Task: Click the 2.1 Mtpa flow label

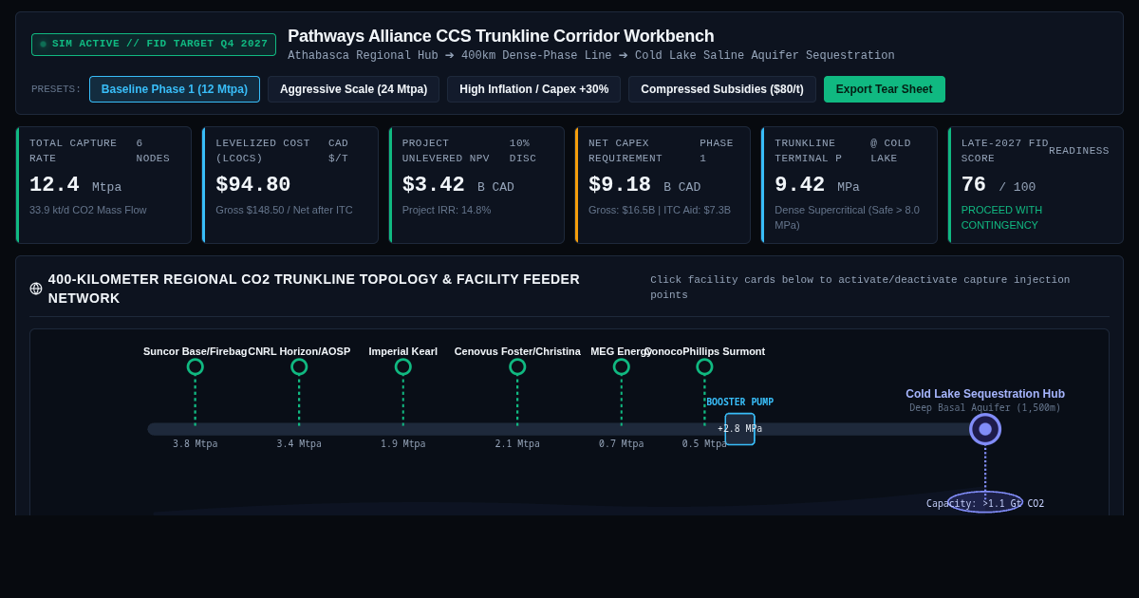Action: [517, 444]
